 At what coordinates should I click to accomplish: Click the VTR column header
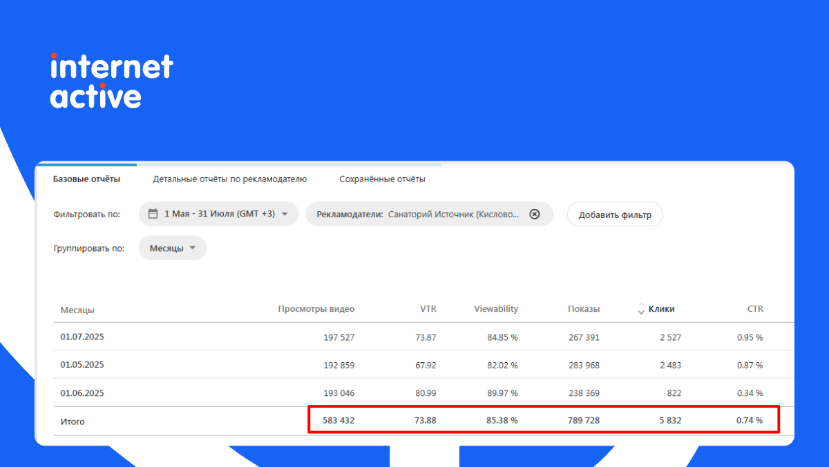point(427,309)
